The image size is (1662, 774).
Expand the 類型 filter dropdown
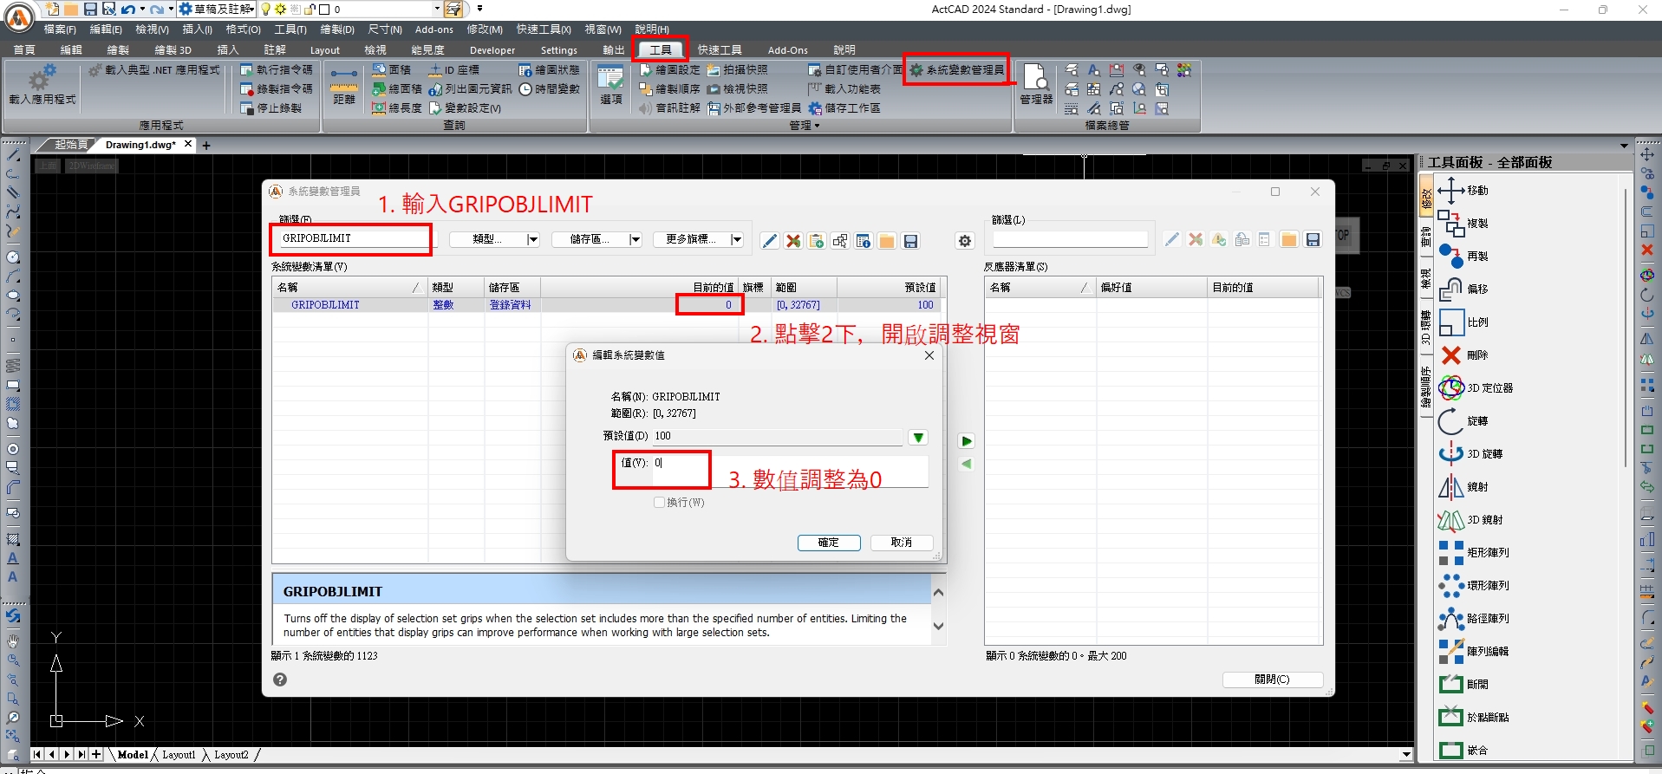532,240
